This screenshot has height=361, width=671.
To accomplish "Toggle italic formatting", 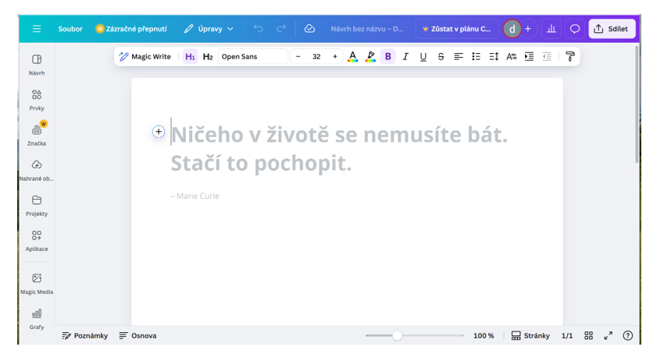I will 405,57.
